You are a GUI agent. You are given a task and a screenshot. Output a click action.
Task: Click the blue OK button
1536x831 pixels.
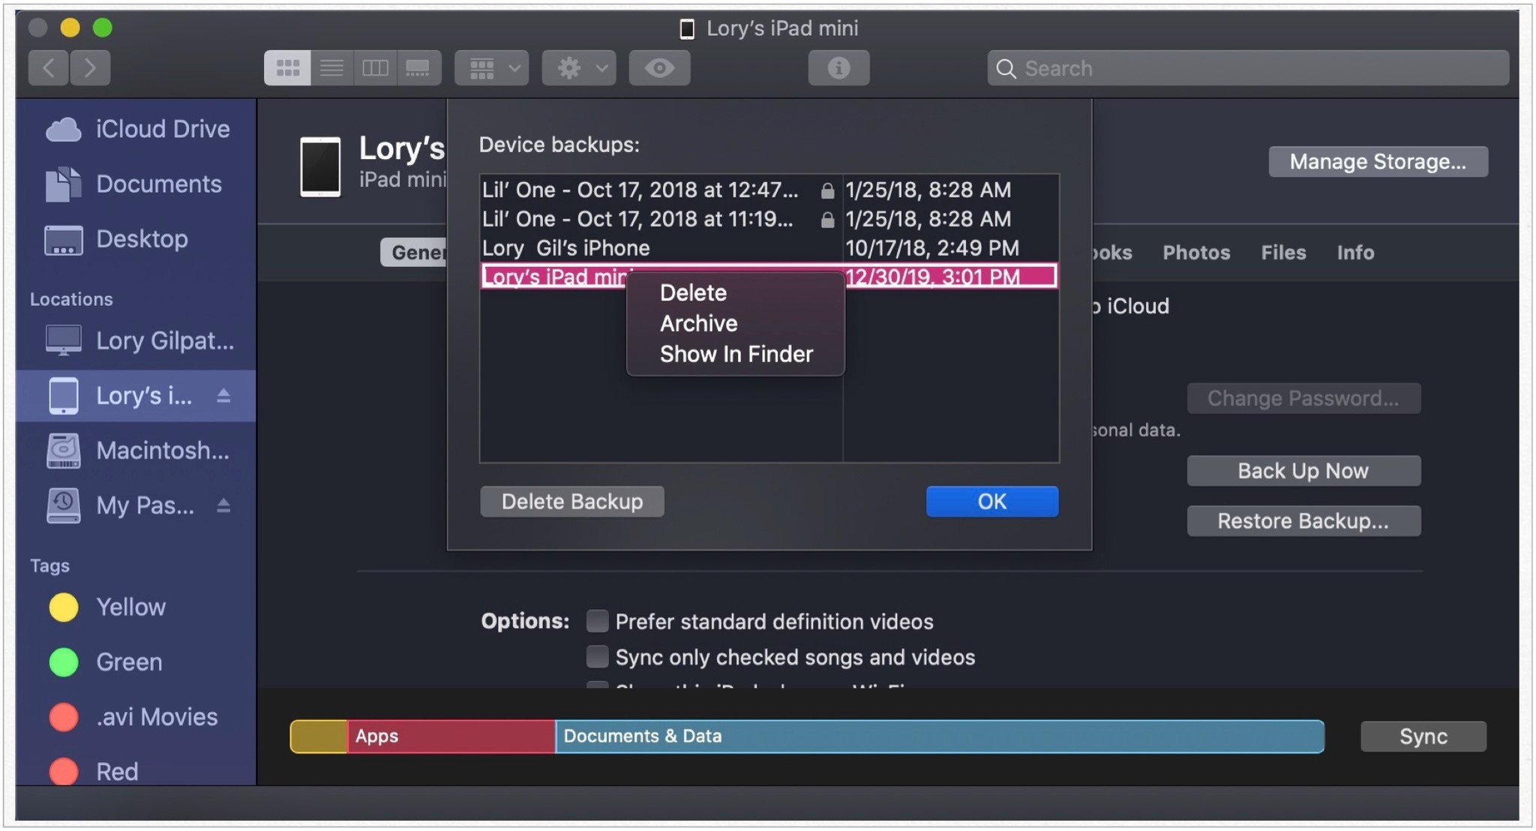click(x=992, y=502)
